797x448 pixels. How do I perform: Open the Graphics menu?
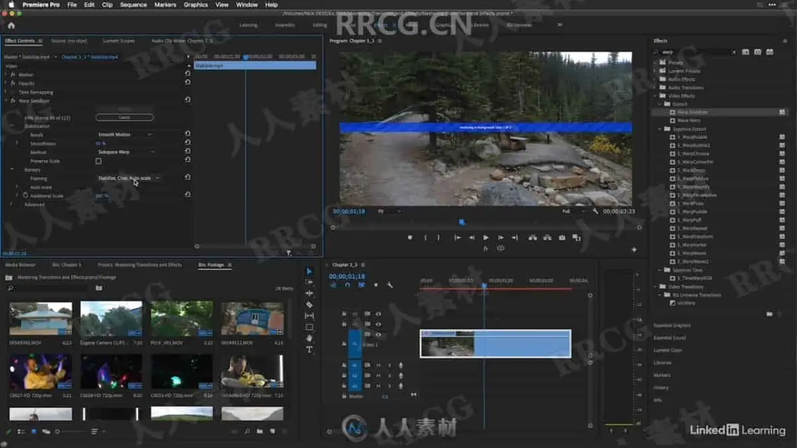(195, 5)
